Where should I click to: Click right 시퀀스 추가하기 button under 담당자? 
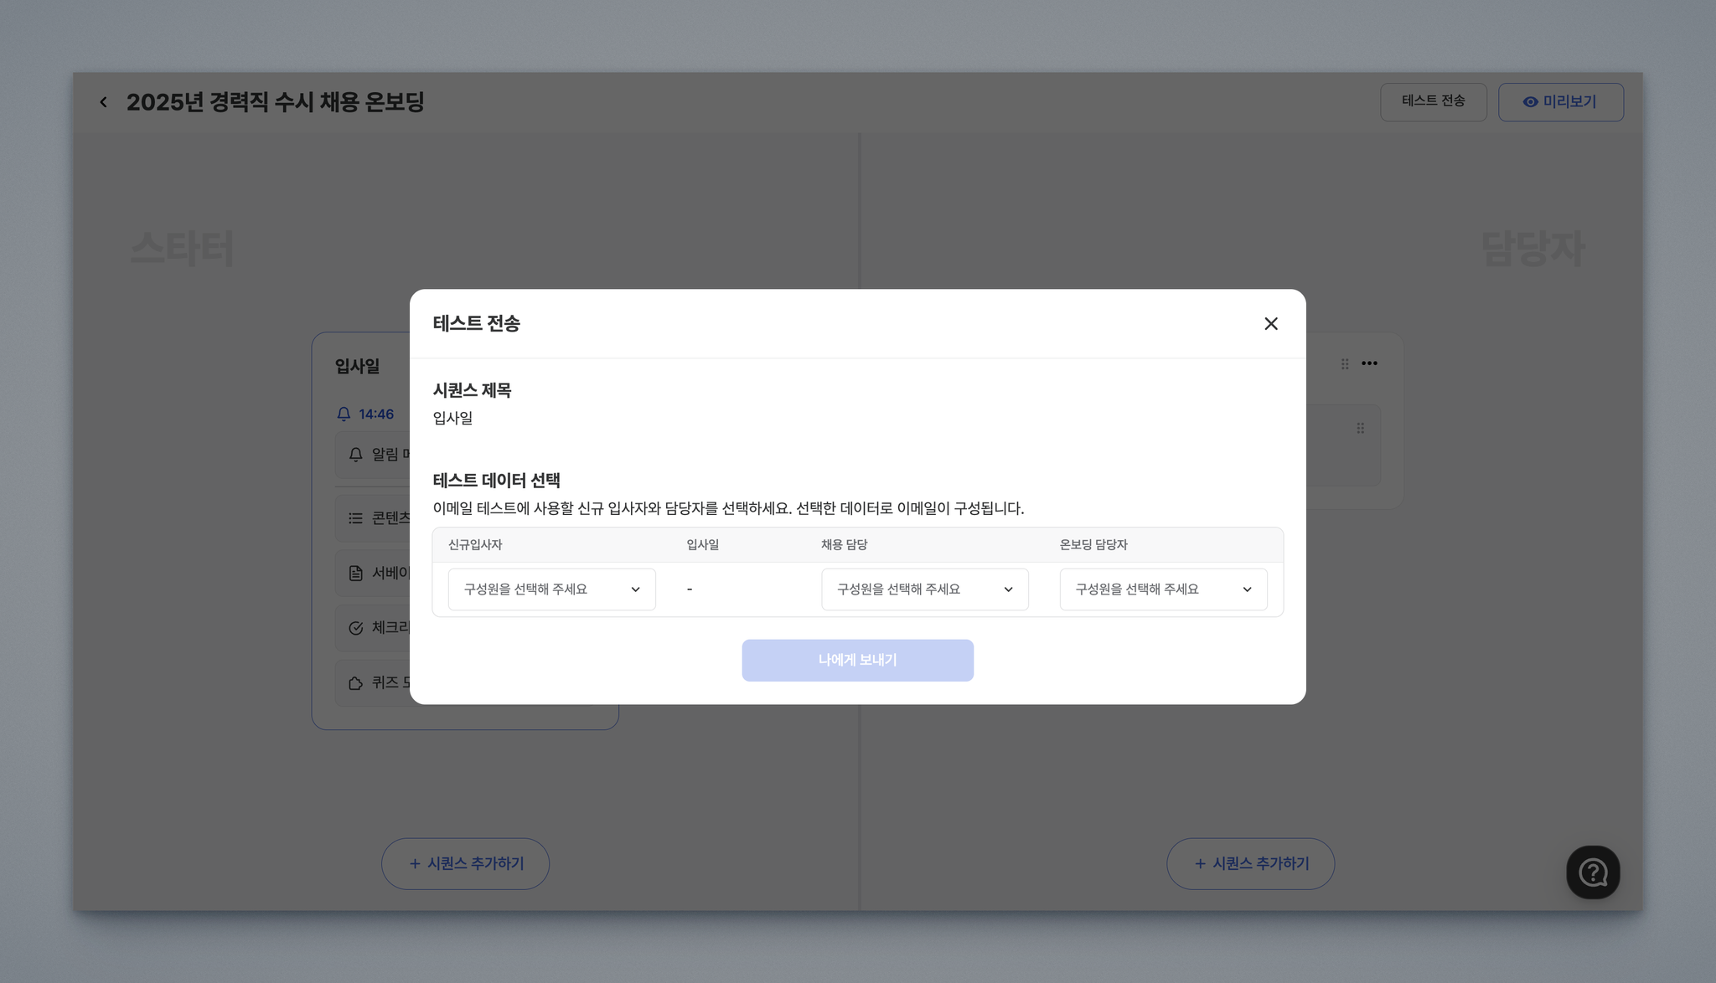click(1250, 863)
